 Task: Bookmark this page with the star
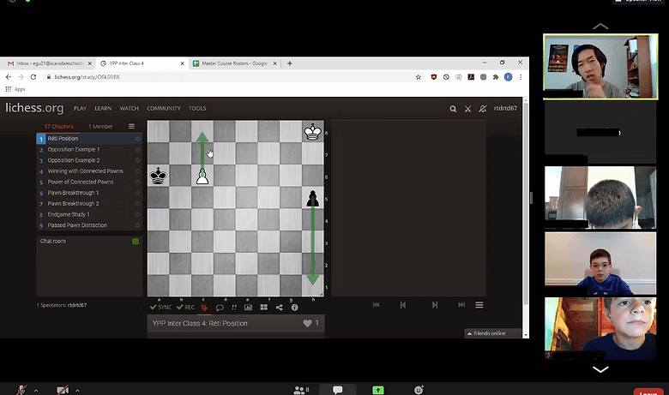point(419,77)
